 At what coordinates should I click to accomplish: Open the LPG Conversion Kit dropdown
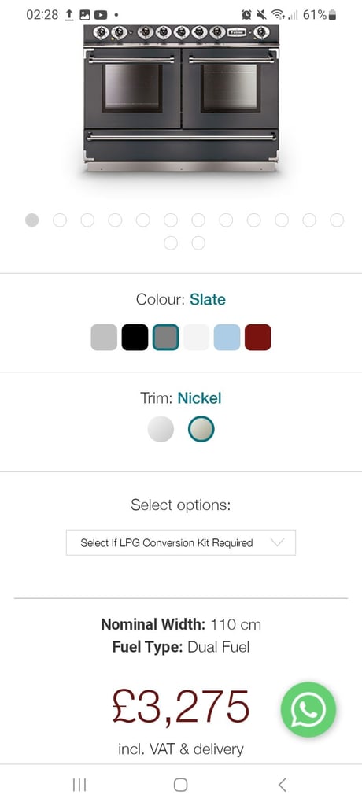(x=181, y=542)
